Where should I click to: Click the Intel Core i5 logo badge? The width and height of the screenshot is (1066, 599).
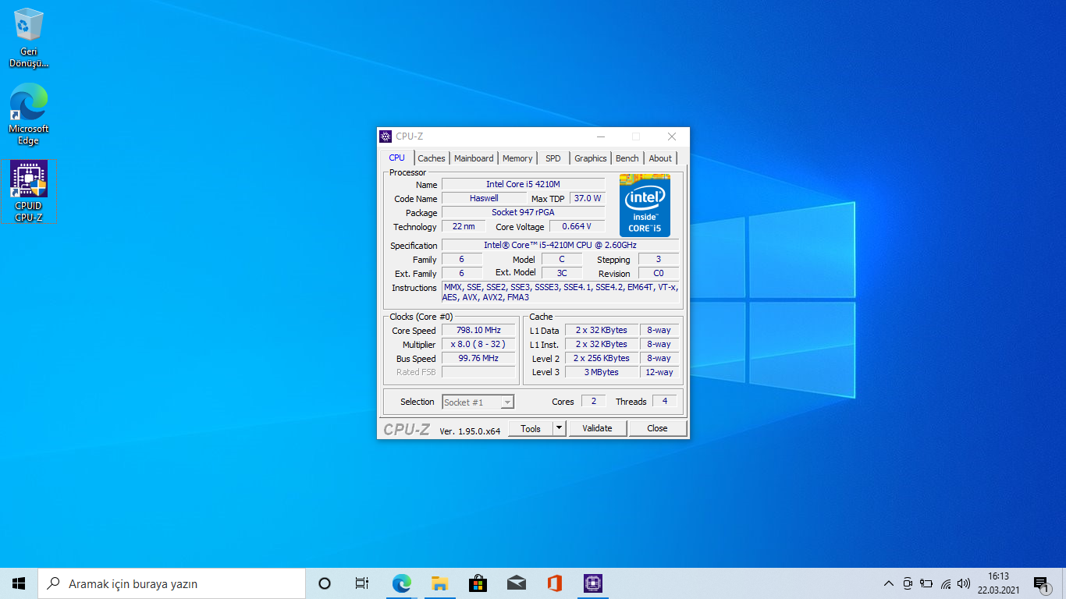pyautogui.click(x=645, y=205)
